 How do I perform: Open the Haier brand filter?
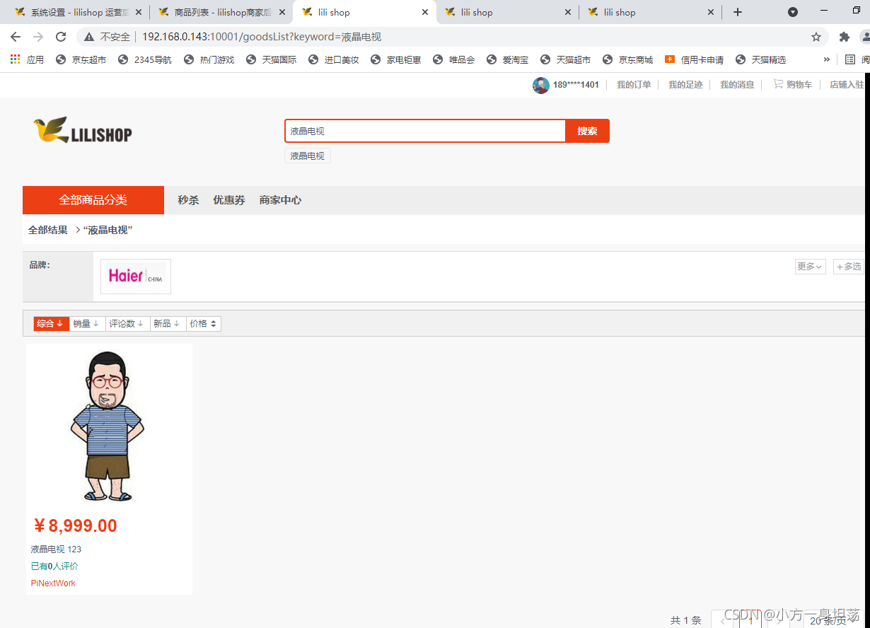click(x=134, y=276)
